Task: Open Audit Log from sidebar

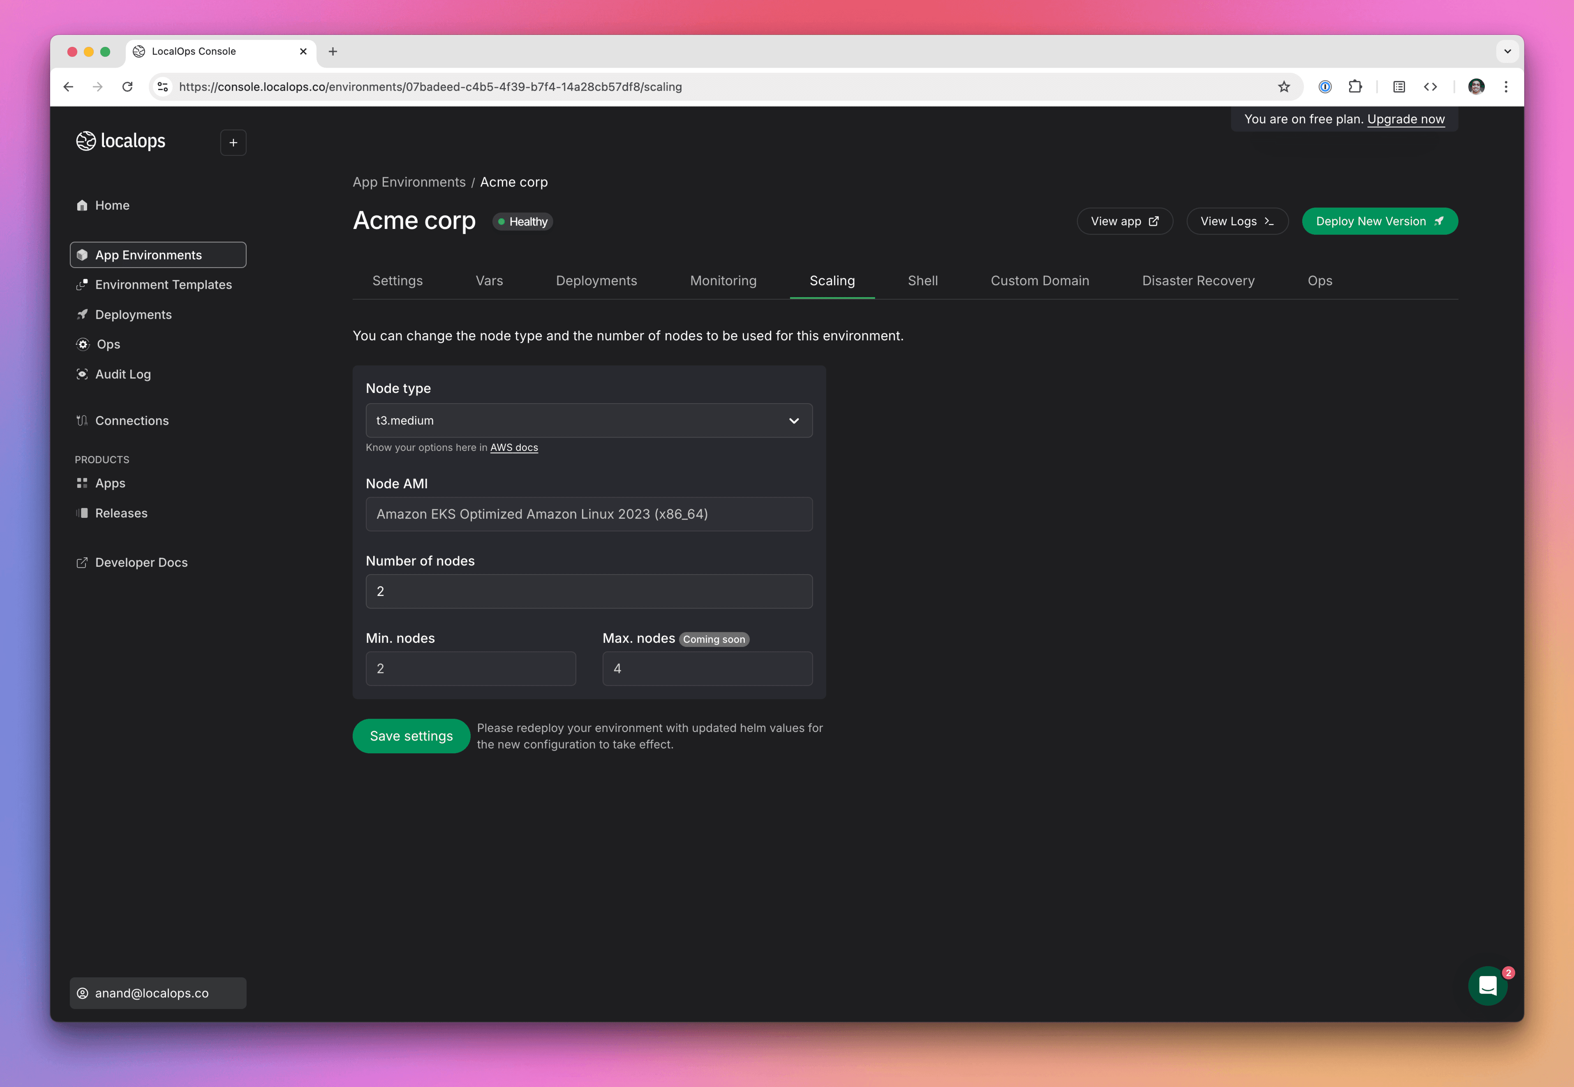Action: point(122,374)
